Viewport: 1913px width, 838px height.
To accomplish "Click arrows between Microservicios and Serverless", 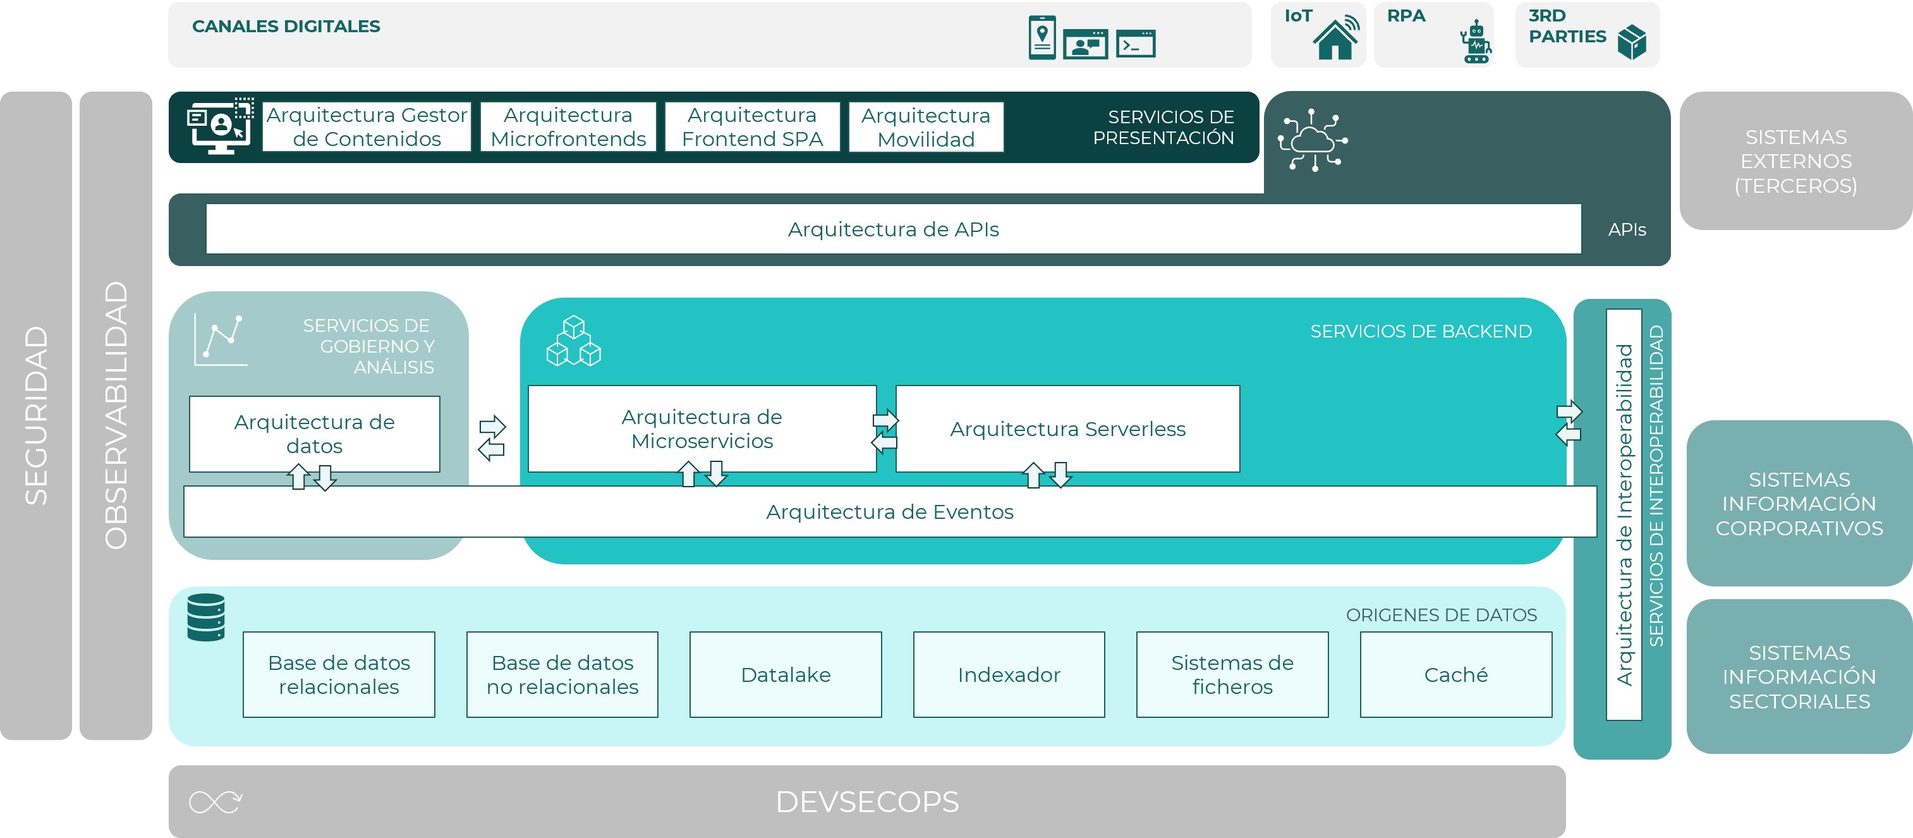I will point(885,432).
